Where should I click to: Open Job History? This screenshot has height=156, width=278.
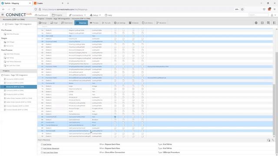point(147,23)
